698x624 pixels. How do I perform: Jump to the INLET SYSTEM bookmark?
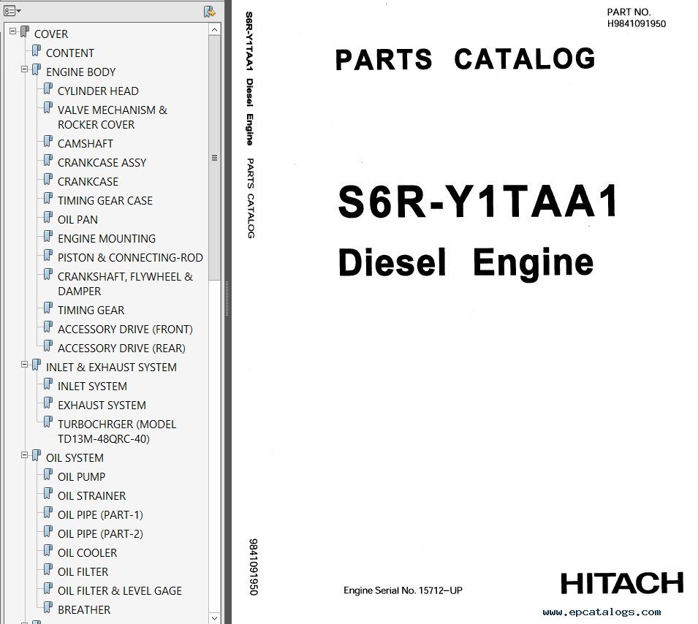coord(92,387)
